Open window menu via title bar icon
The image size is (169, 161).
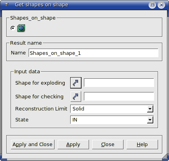coord(6,5)
